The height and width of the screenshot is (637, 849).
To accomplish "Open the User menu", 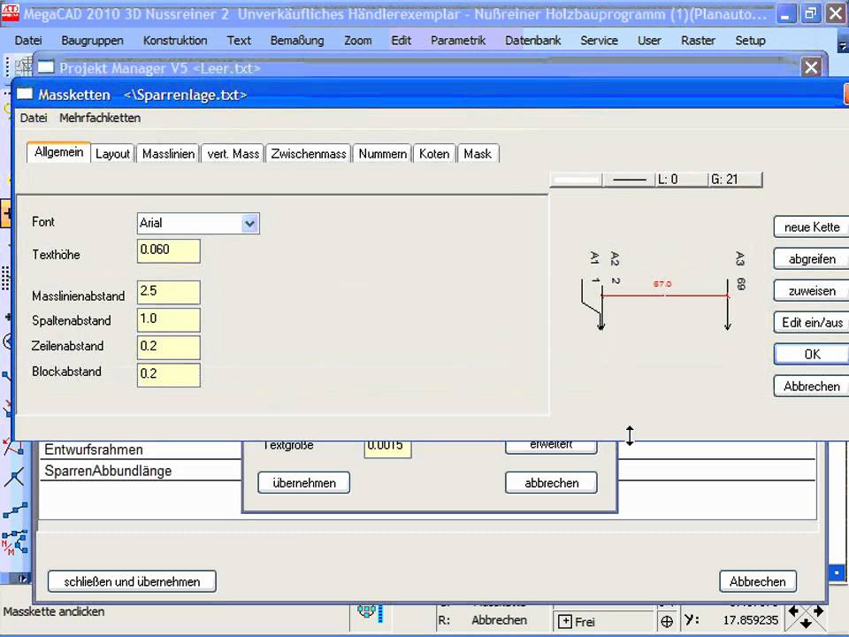I will click(x=648, y=40).
